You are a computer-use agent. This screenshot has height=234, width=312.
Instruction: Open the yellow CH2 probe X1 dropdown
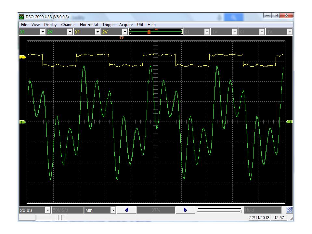click(x=97, y=32)
